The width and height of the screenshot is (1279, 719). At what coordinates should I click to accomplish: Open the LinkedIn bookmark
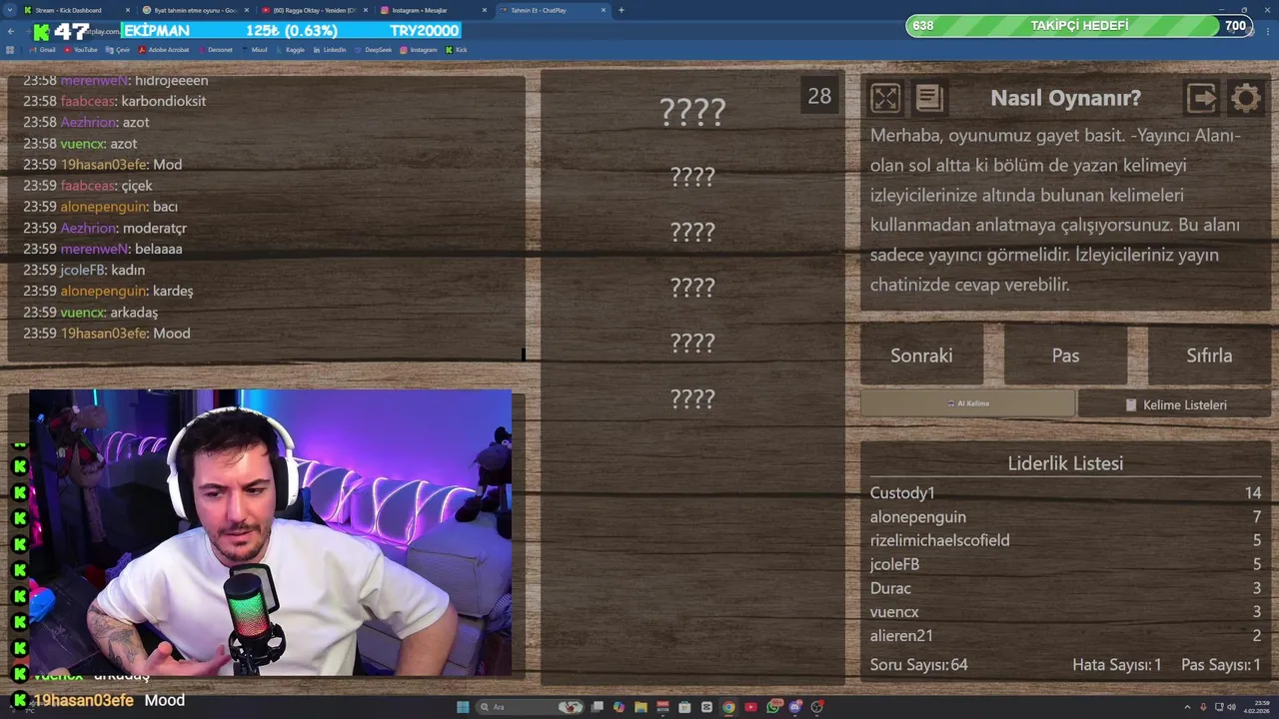click(330, 50)
